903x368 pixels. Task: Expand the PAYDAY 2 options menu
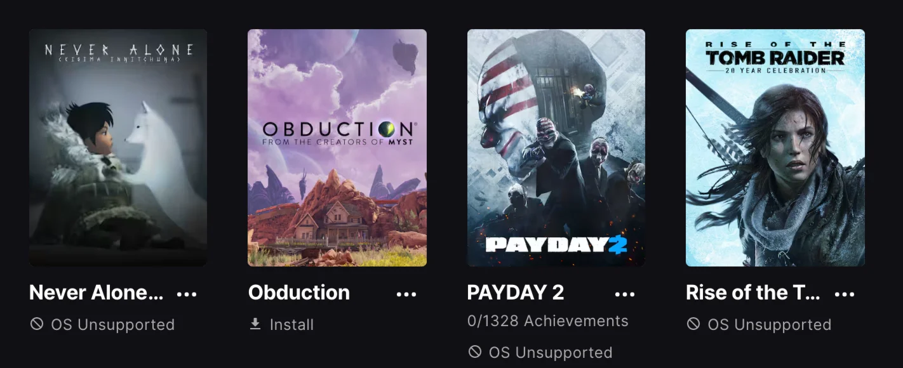pos(625,294)
